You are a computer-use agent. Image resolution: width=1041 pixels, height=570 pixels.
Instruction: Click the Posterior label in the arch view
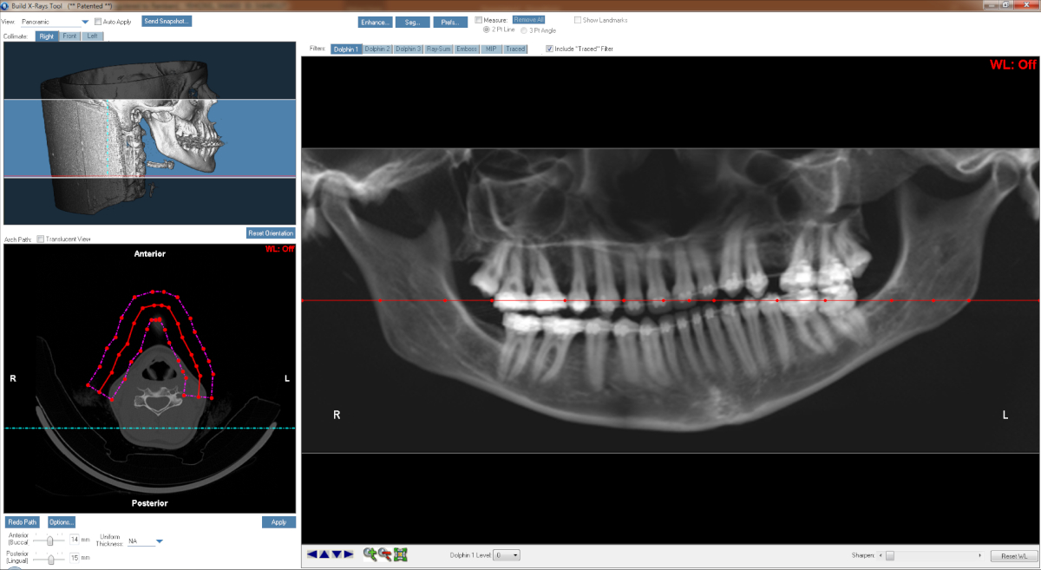(149, 503)
